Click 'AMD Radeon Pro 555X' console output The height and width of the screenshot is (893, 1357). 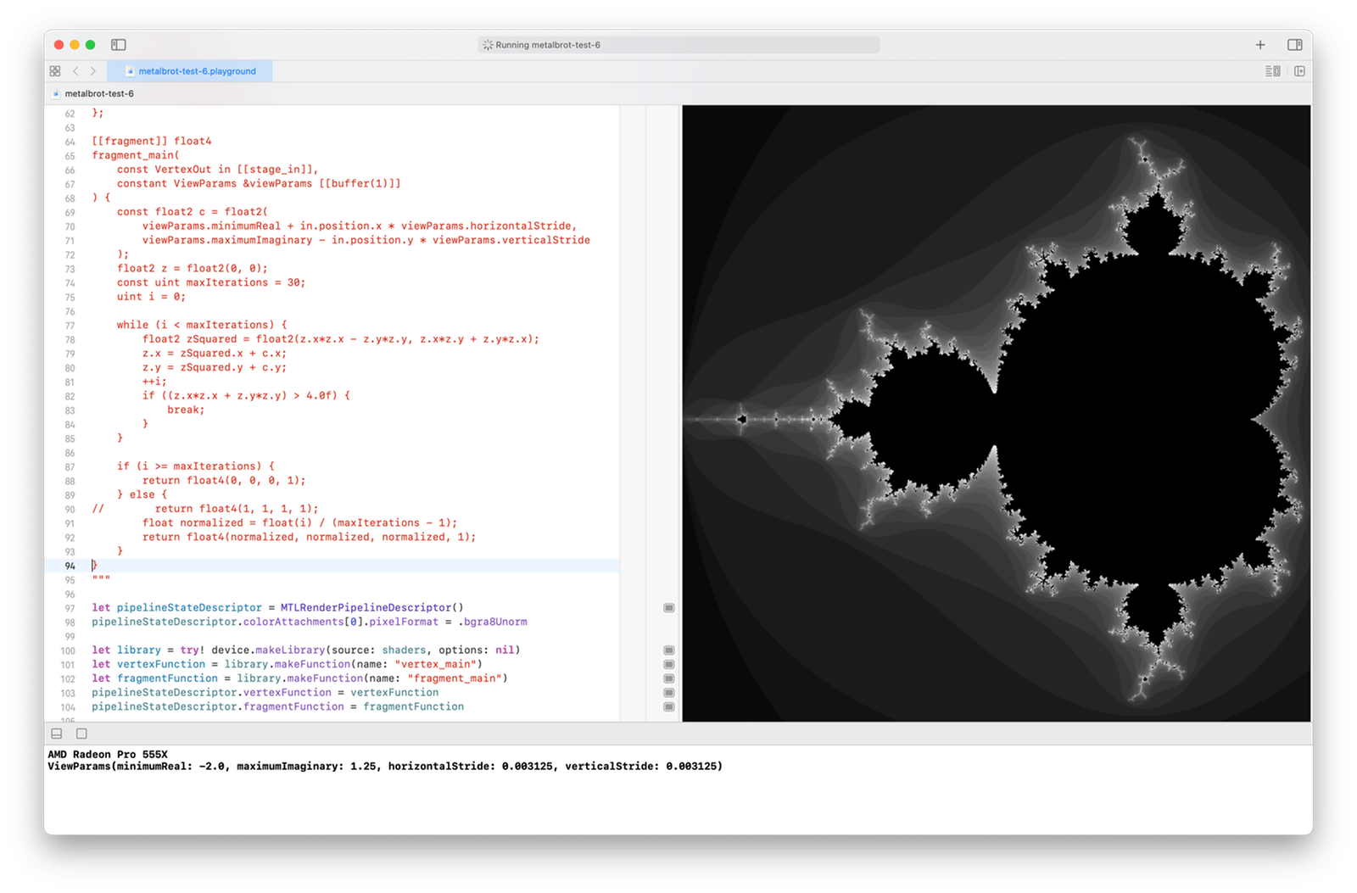108,755
